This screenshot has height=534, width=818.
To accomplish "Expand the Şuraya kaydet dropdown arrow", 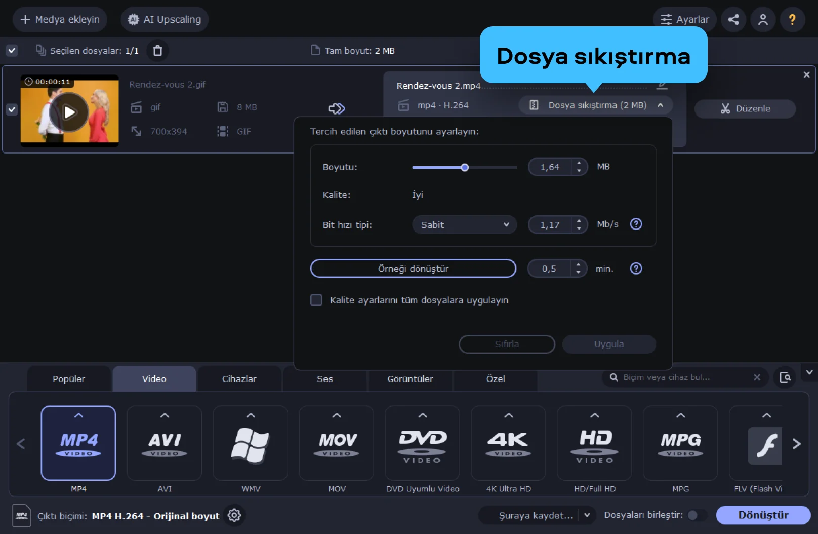I will point(587,515).
